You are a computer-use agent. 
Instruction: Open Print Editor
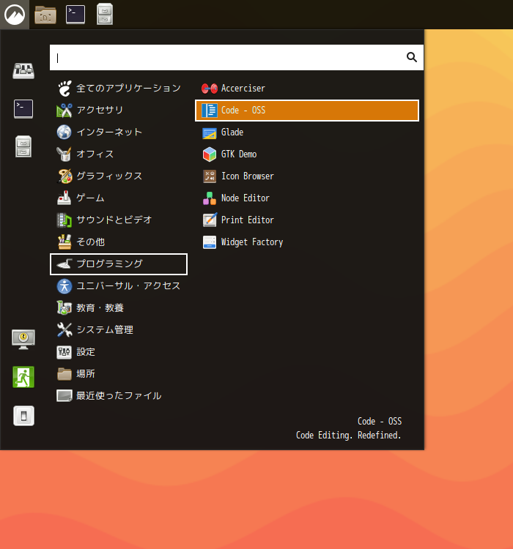[307, 220]
